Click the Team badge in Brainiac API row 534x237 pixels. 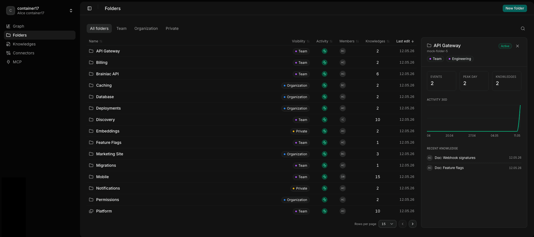click(301, 74)
